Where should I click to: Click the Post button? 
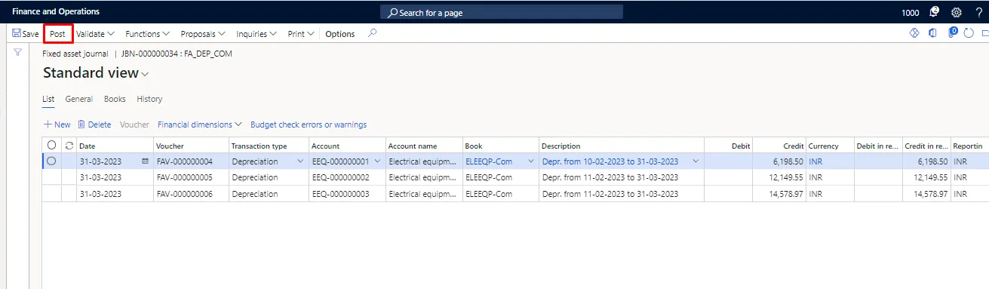click(x=58, y=34)
